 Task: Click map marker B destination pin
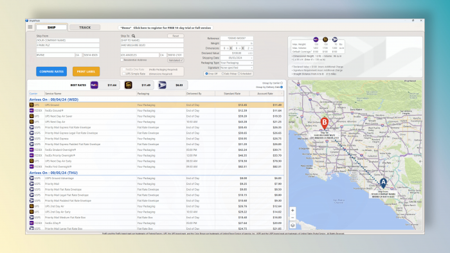324,123
